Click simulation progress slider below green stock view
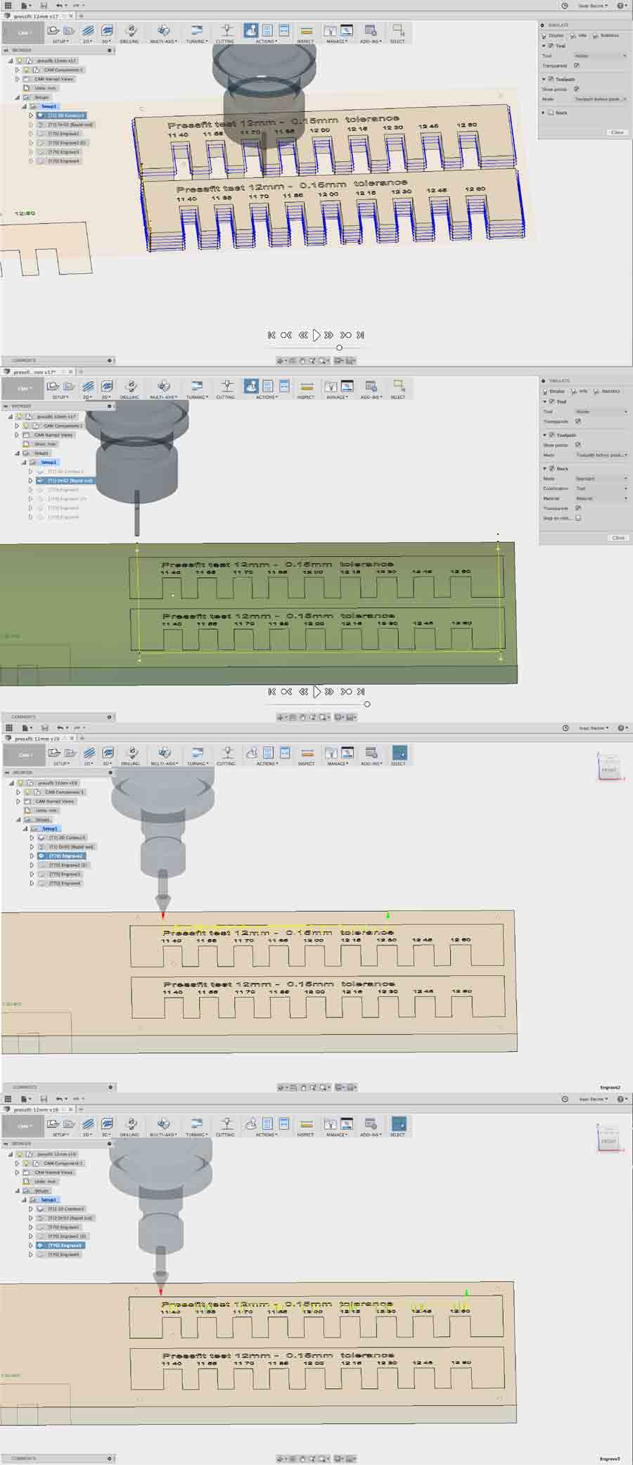633x1465 pixels. coord(366,704)
